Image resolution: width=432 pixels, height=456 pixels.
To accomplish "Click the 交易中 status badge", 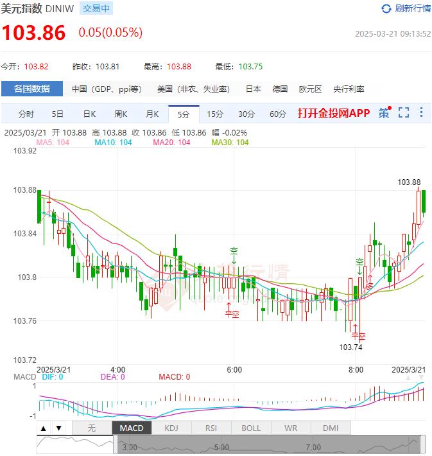I will [x=96, y=9].
